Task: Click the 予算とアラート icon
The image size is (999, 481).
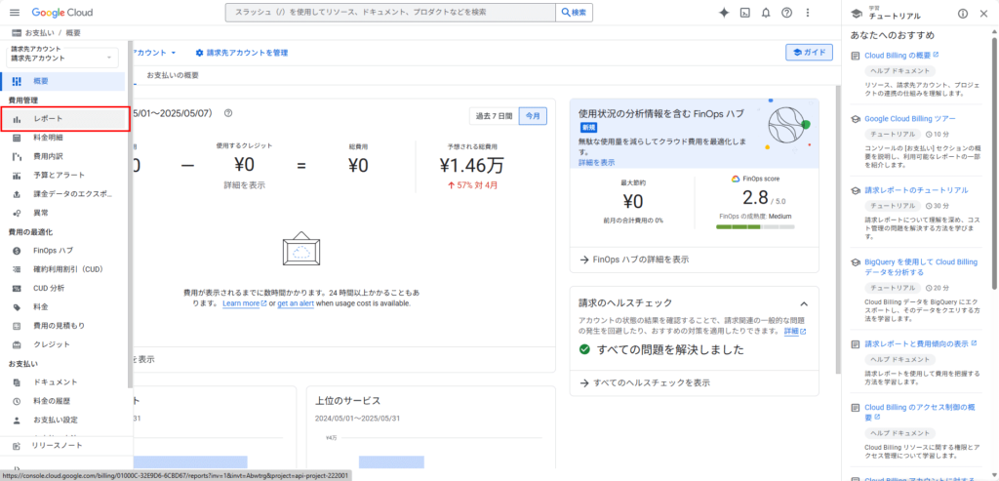Action: click(18, 176)
